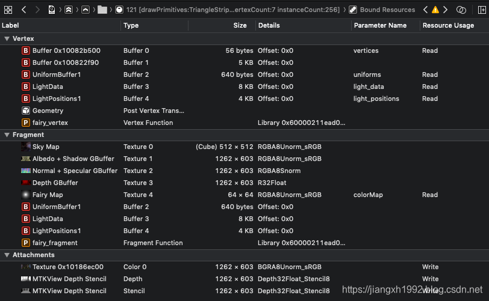Click buffer icon of Vertex UniformBuffer1 row
The height and width of the screenshot is (301, 489).
click(x=25, y=74)
